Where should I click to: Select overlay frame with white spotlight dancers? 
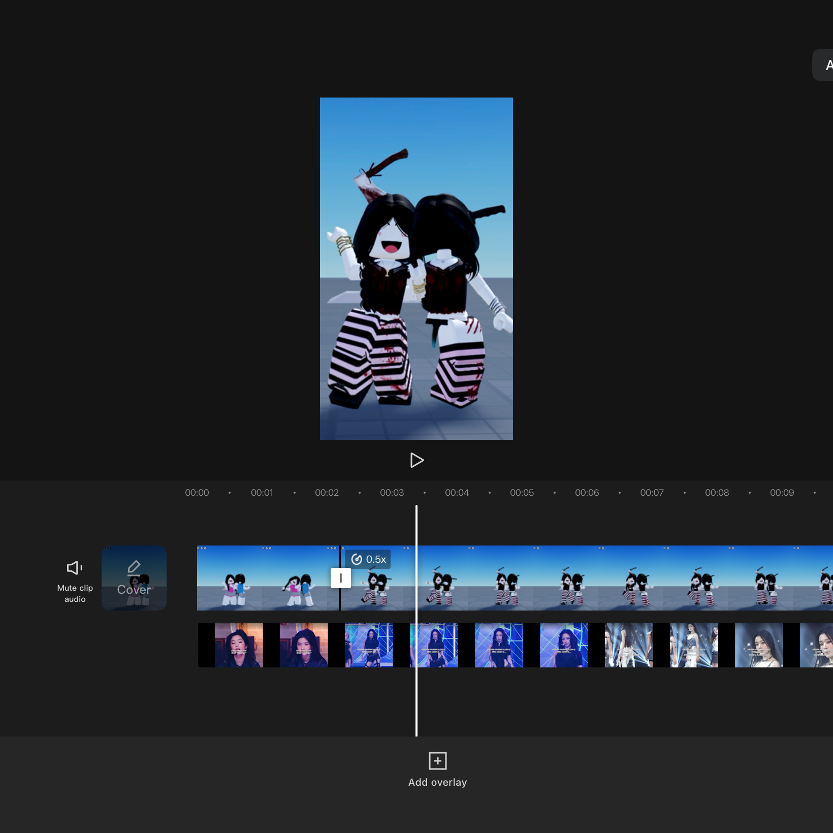pyautogui.click(x=629, y=645)
